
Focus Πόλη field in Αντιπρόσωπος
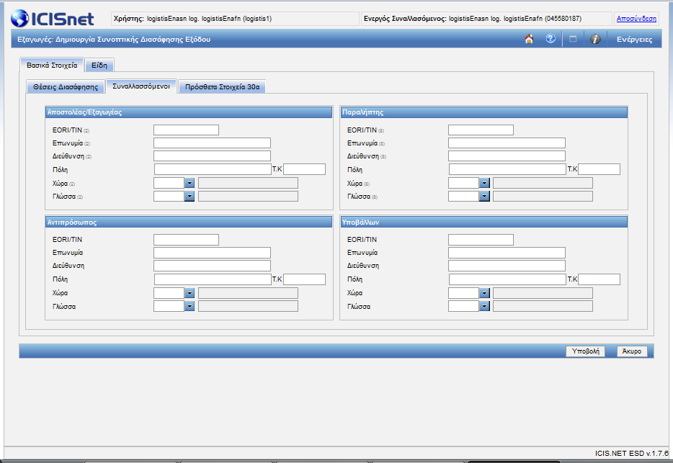click(x=213, y=279)
